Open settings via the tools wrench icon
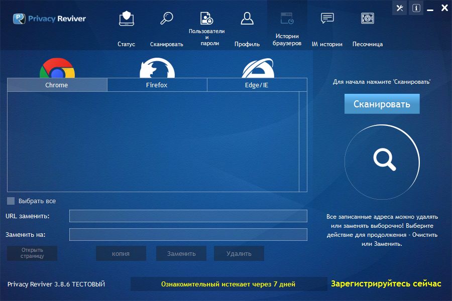The height and width of the screenshot is (301, 452). coord(400,8)
